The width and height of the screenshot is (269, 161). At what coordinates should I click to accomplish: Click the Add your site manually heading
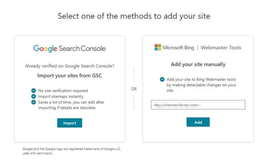pyautogui.click(x=198, y=64)
